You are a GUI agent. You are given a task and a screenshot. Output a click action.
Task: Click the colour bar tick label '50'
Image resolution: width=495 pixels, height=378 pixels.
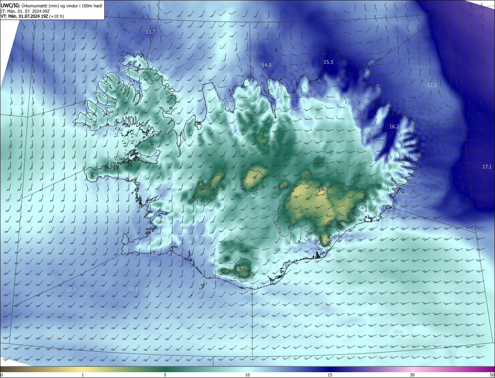point(492,375)
